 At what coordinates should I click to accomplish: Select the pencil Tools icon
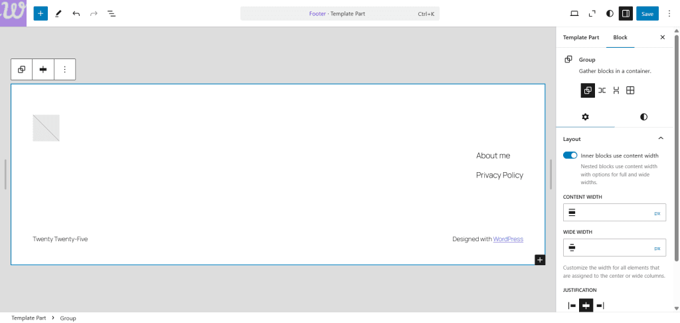click(x=58, y=13)
